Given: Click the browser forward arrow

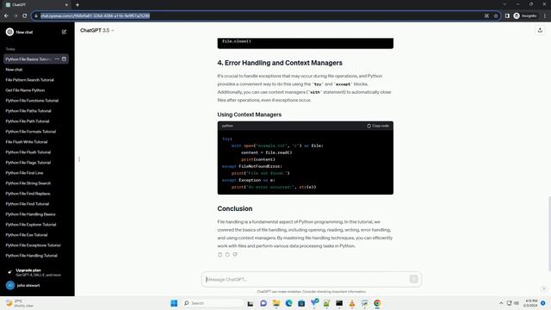Looking at the screenshot, I should click(15, 15).
